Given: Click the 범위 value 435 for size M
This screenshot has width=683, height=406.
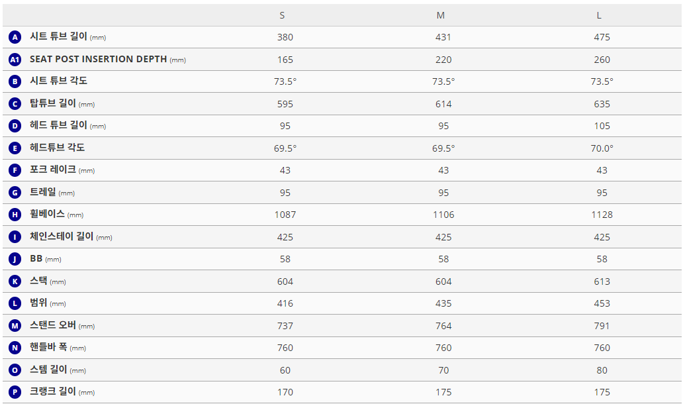Looking at the screenshot, I should coord(443,303).
